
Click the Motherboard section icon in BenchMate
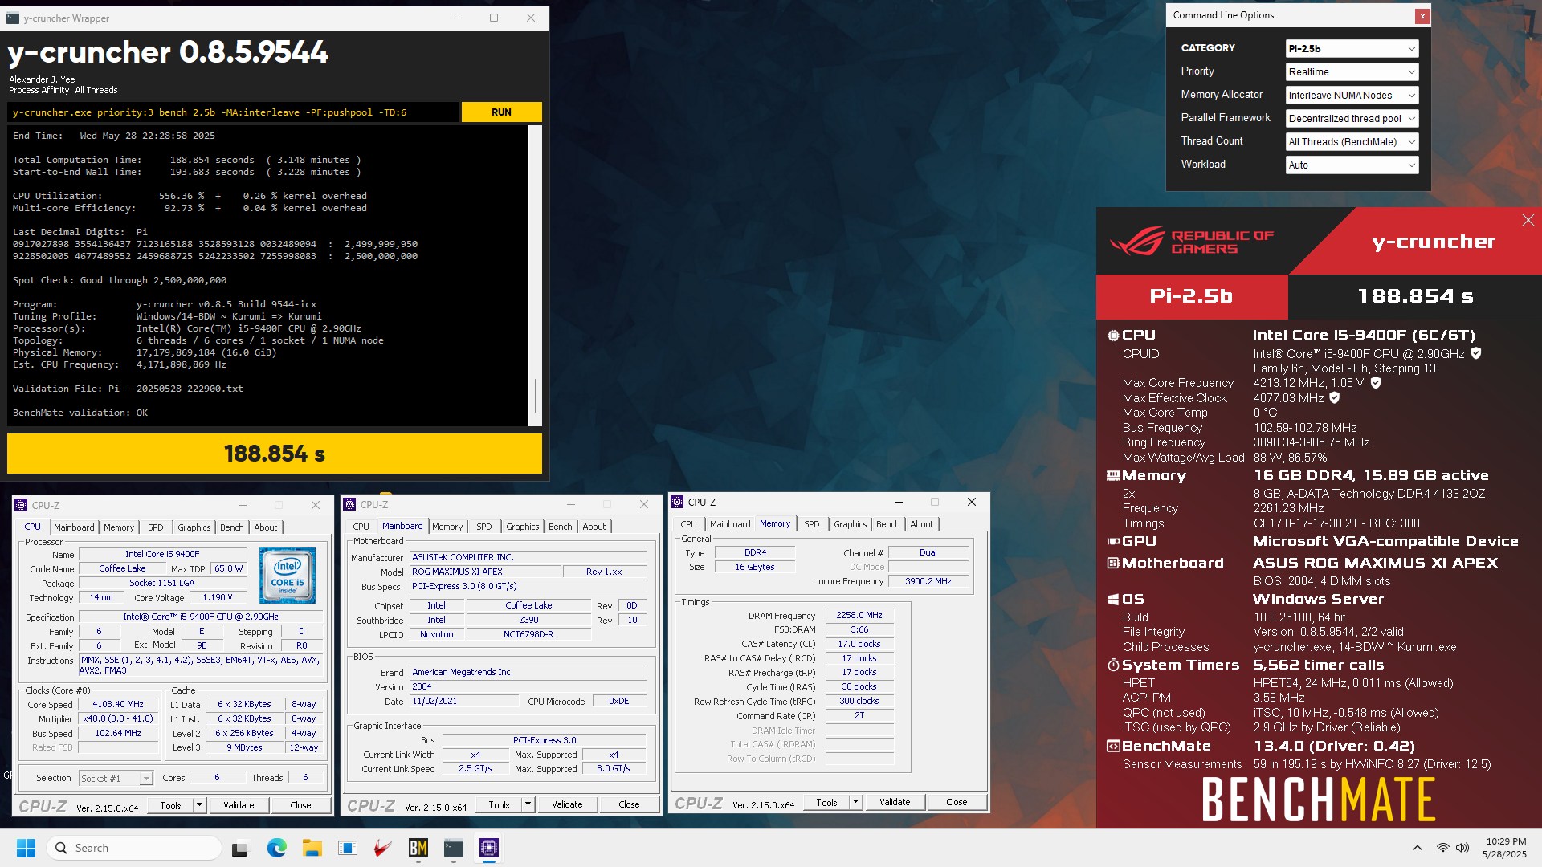[x=1113, y=564]
